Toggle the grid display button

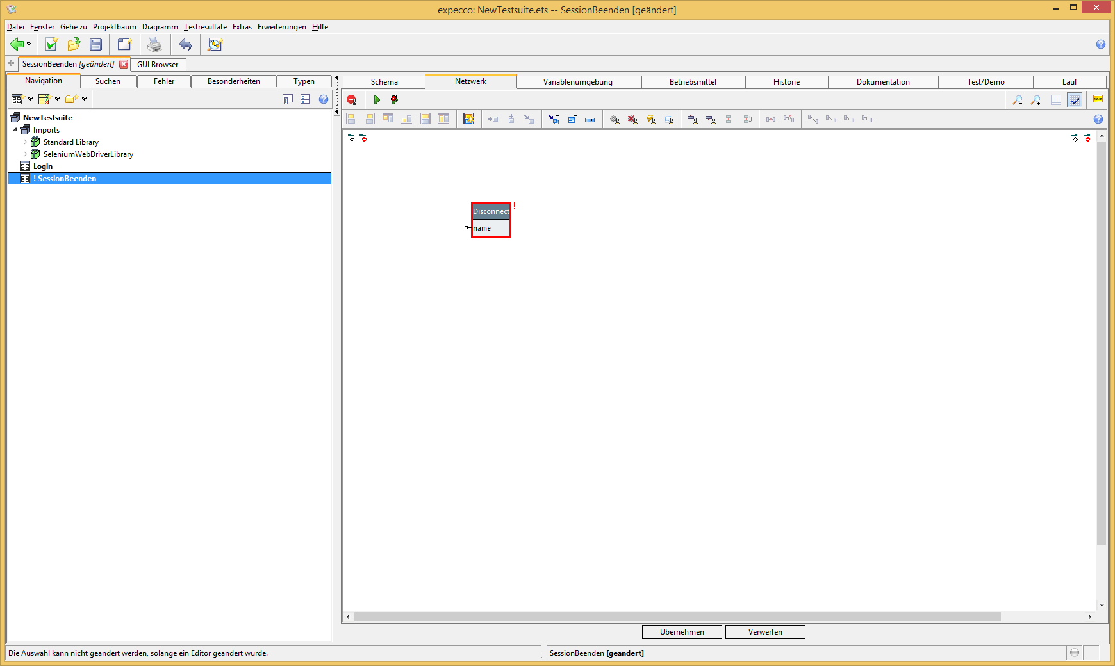[x=1056, y=100]
